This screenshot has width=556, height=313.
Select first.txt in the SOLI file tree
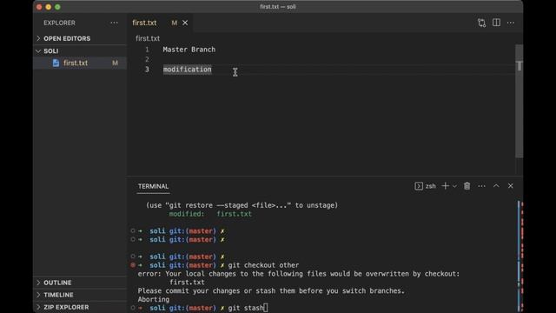(80, 63)
